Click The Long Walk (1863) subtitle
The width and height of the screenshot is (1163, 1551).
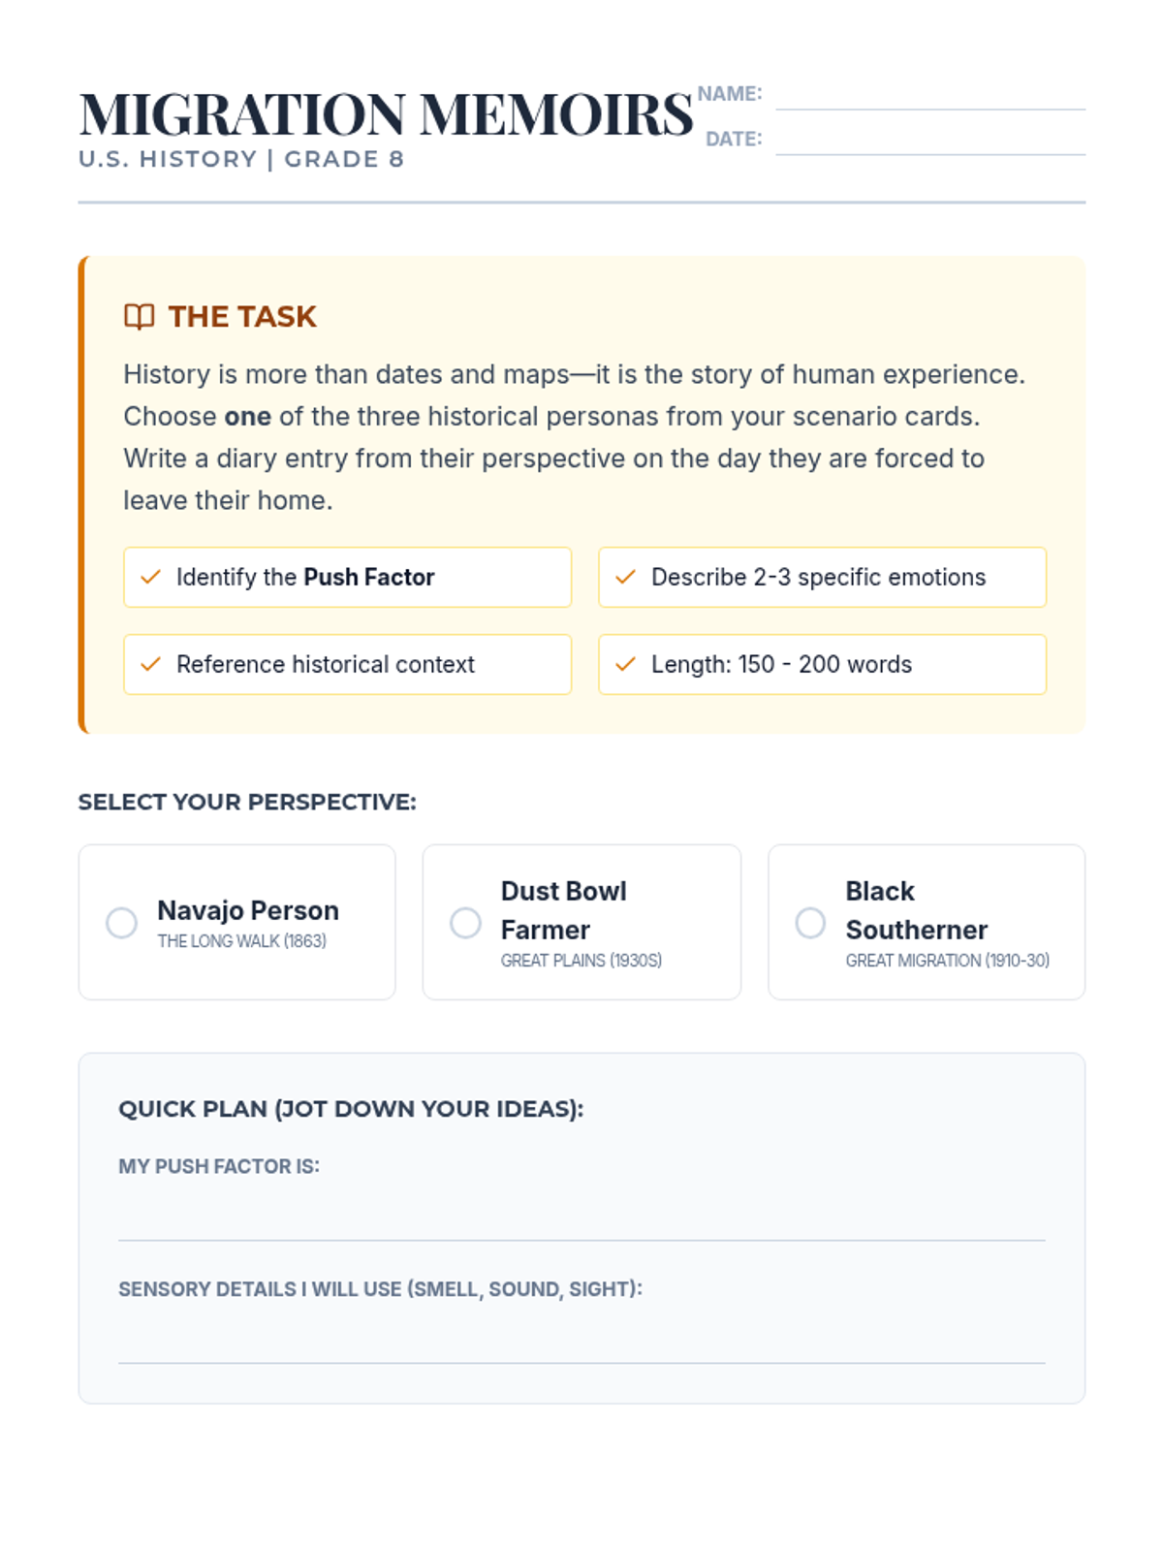point(241,941)
